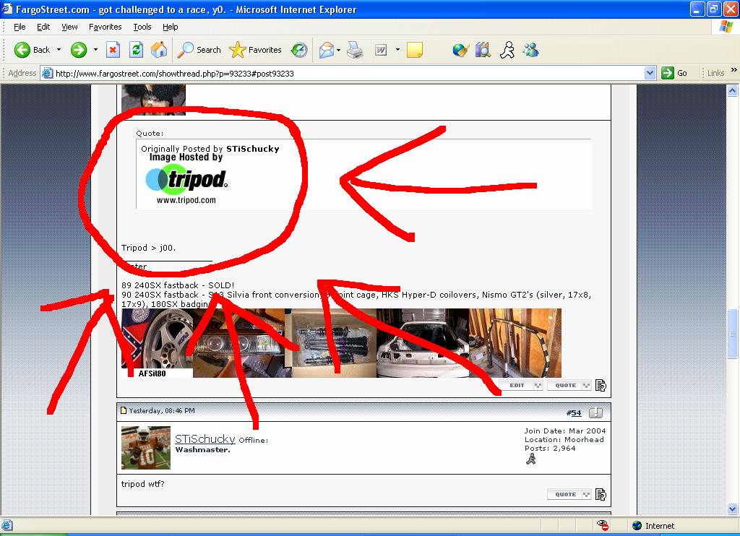Image resolution: width=740 pixels, height=536 pixels.
Task: Click the AIM icon under Posts: 2,964
Action: [531, 459]
